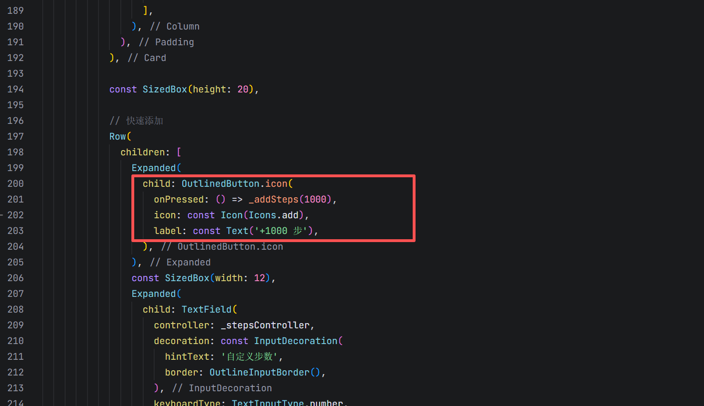Click line number 189 in the gutter
Image resolution: width=704 pixels, height=406 pixels.
[x=15, y=10]
